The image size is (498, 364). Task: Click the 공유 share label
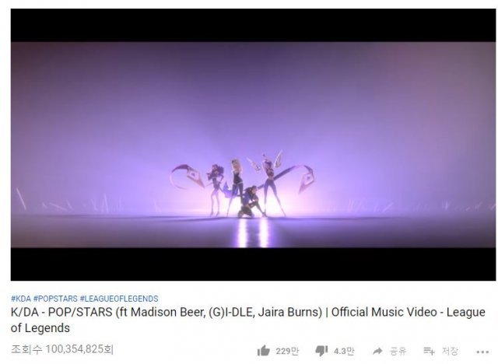point(398,351)
